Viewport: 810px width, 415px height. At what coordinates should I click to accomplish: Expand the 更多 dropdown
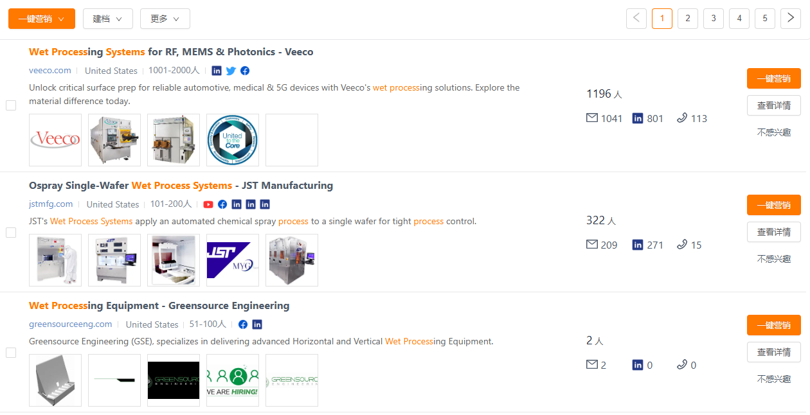(165, 19)
